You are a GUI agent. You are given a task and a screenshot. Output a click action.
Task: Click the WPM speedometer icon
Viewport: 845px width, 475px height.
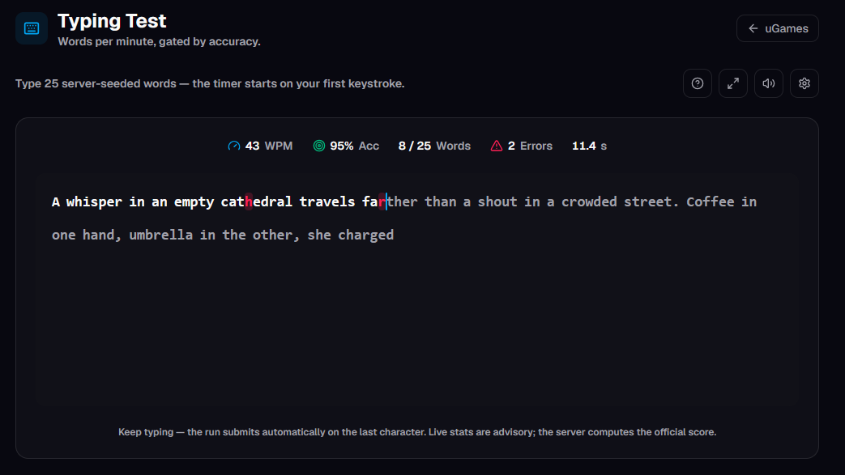[x=234, y=146]
